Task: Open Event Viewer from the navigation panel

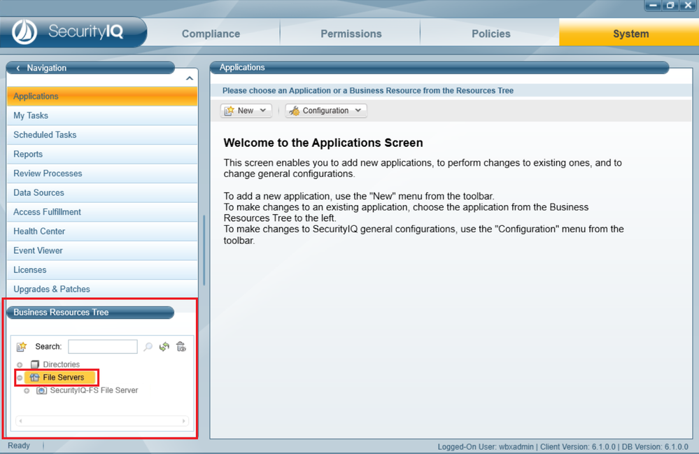Action: [38, 250]
